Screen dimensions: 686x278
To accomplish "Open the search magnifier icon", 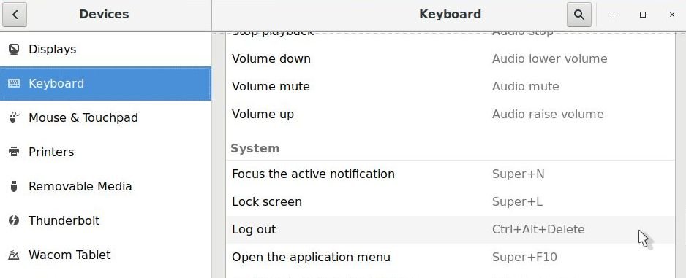I will pyautogui.click(x=578, y=15).
